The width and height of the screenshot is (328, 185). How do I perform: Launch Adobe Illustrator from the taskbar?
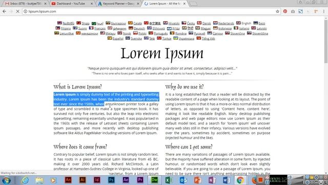83,180
